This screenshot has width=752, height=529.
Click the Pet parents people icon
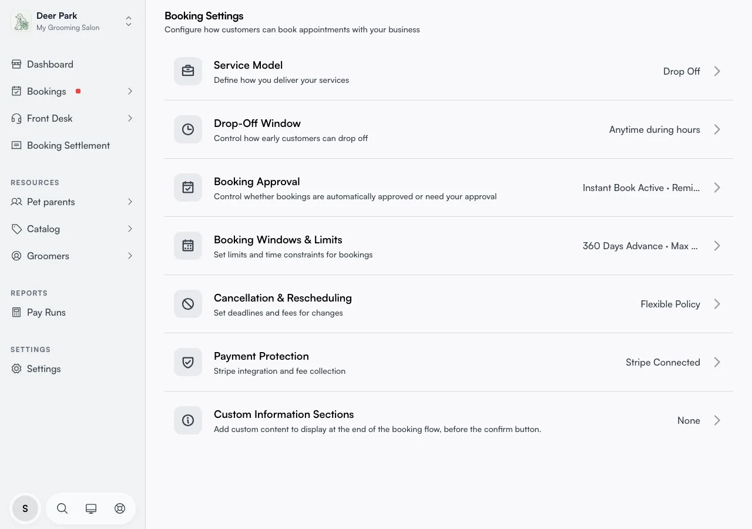click(x=16, y=202)
